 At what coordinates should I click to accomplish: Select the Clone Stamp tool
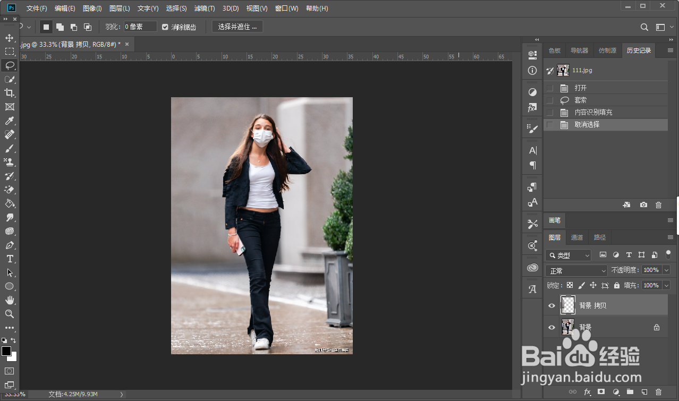pos(10,162)
